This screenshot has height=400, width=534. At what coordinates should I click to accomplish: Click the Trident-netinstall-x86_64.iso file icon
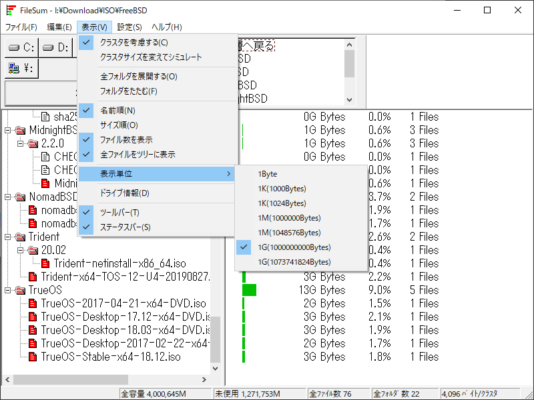pos(45,263)
